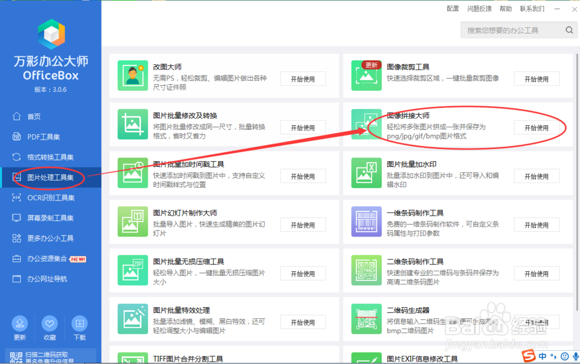580x364 pixels.
Task: Click the 扫描二维码获取 text
Action: click(46, 355)
